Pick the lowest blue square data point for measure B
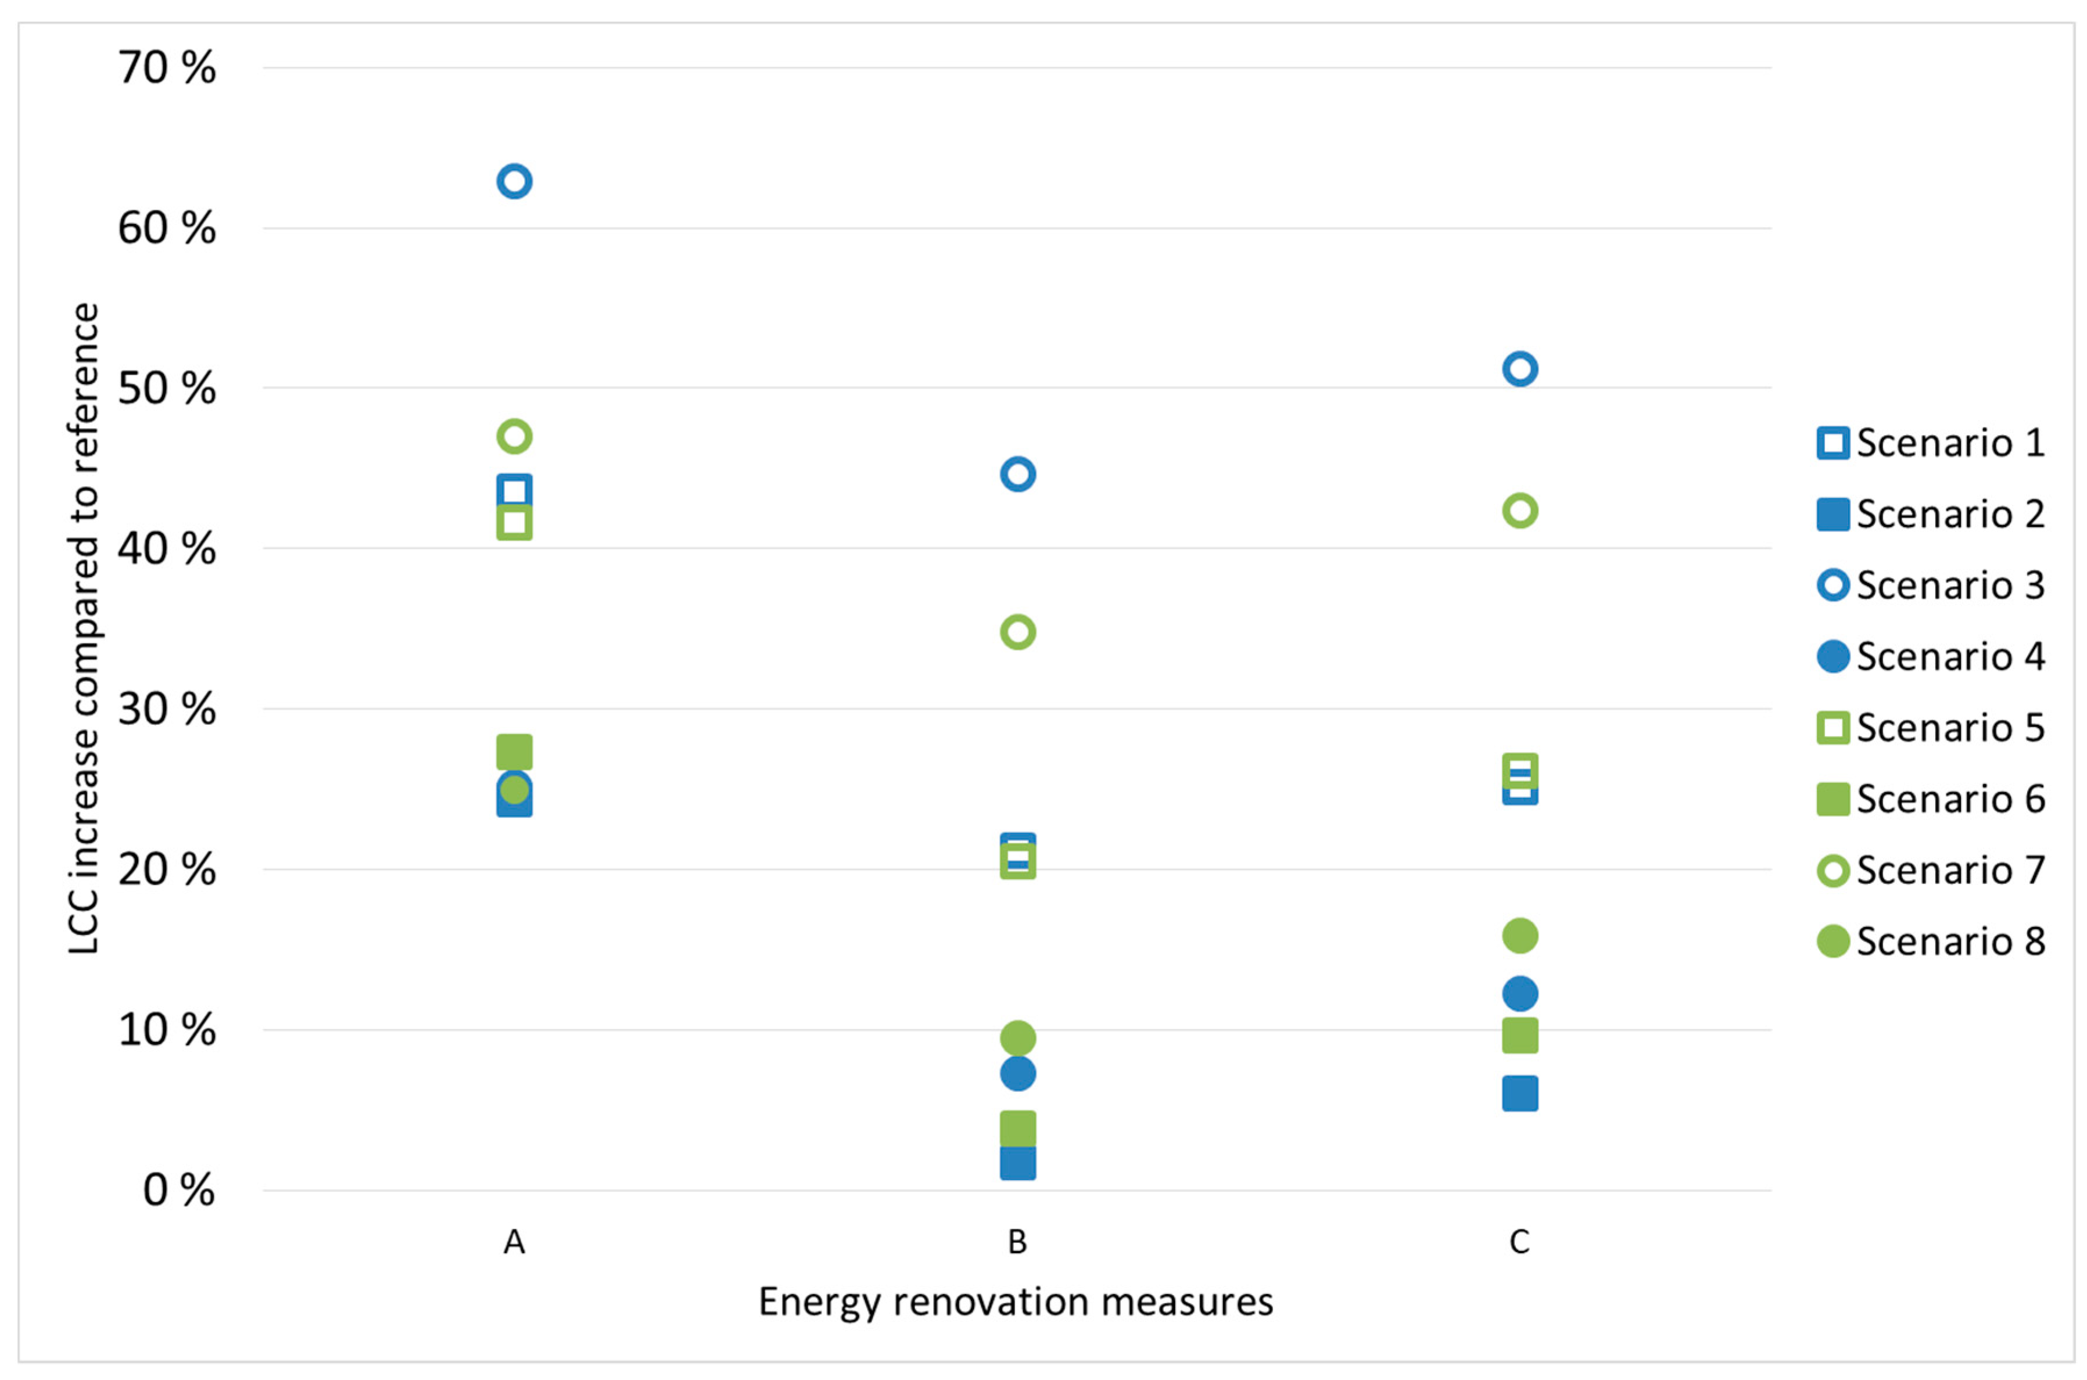Image resolution: width=2087 pixels, height=1380 pixels. 1017,1163
